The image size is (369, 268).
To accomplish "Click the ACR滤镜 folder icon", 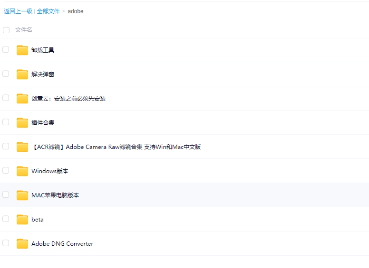I will (22, 147).
